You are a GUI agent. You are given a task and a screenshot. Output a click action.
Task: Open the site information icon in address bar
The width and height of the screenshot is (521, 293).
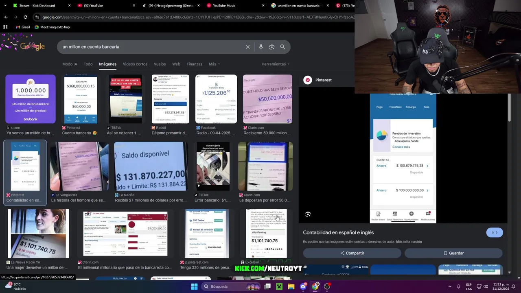37,17
